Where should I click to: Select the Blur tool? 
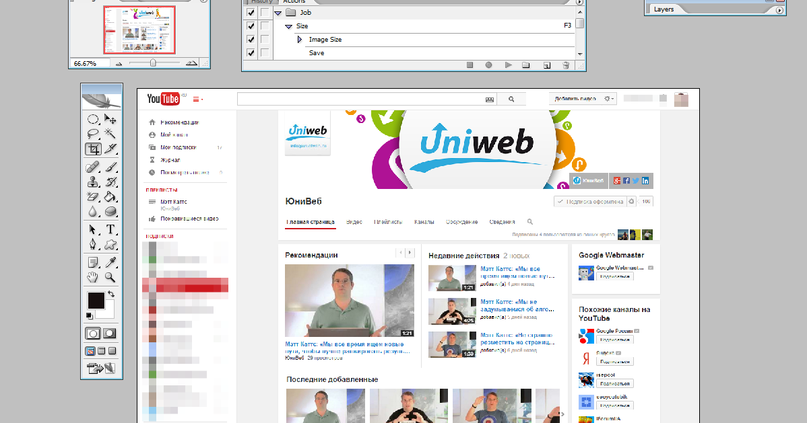click(x=93, y=211)
